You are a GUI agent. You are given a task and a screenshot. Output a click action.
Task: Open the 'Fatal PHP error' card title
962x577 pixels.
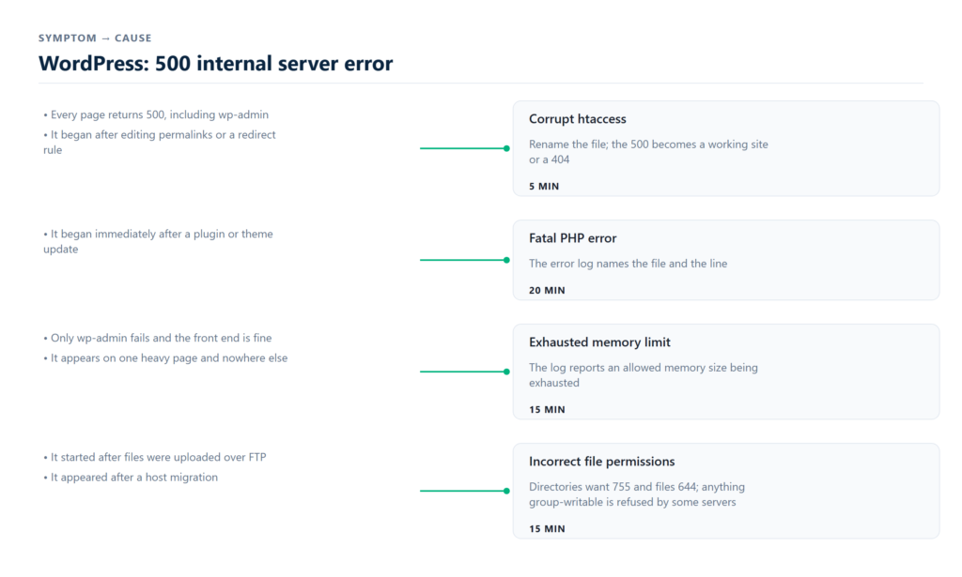tap(572, 238)
